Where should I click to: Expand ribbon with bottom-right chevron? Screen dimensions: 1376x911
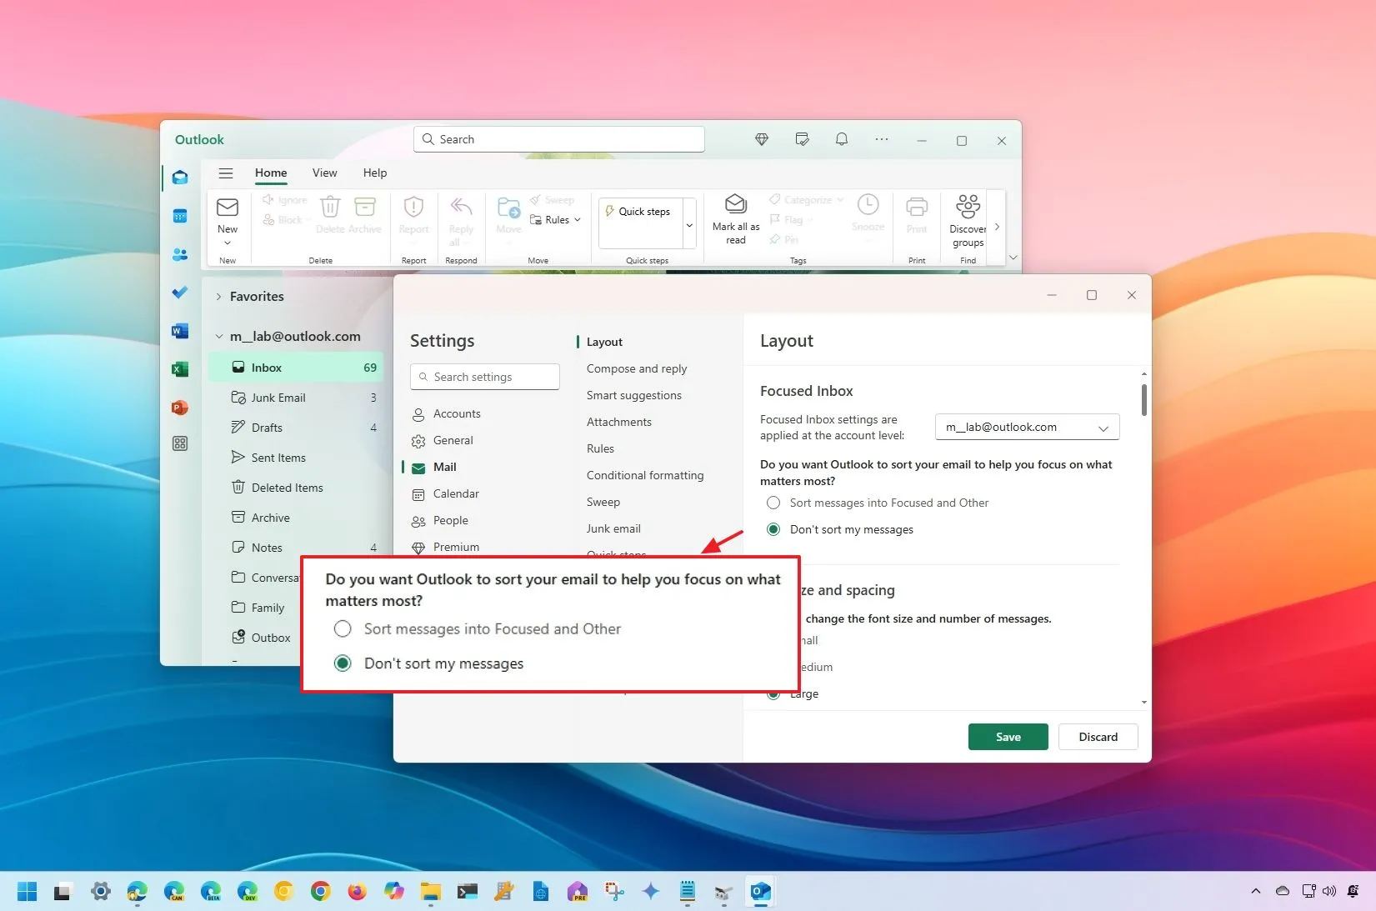point(1013,258)
